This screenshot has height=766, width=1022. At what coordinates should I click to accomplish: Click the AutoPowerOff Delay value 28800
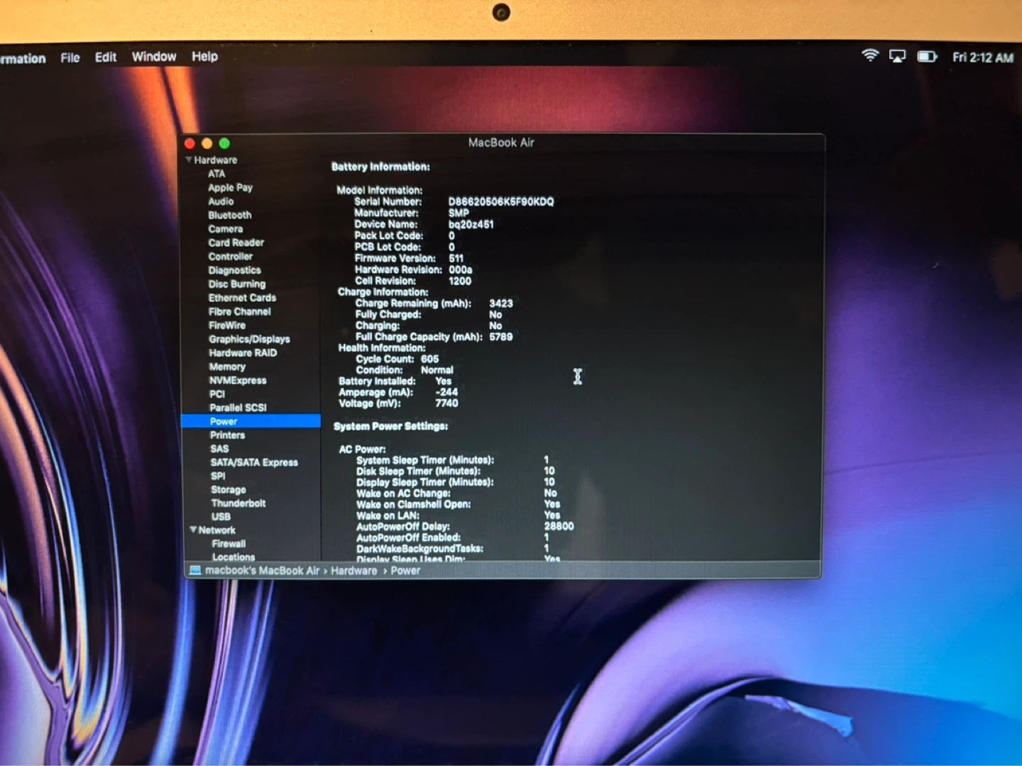559,526
